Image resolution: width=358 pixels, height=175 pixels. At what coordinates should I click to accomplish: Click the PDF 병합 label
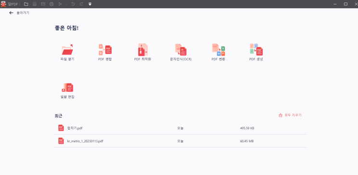(105, 59)
